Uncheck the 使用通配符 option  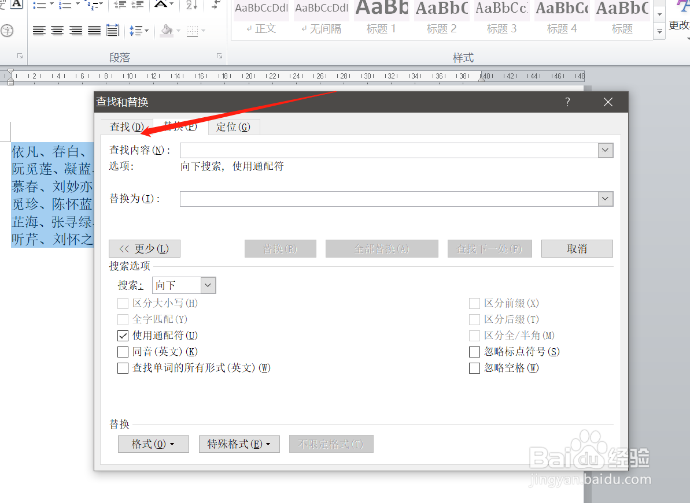coord(123,336)
